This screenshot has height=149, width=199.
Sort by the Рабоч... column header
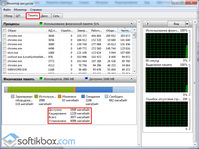click(x=96, y=31)
